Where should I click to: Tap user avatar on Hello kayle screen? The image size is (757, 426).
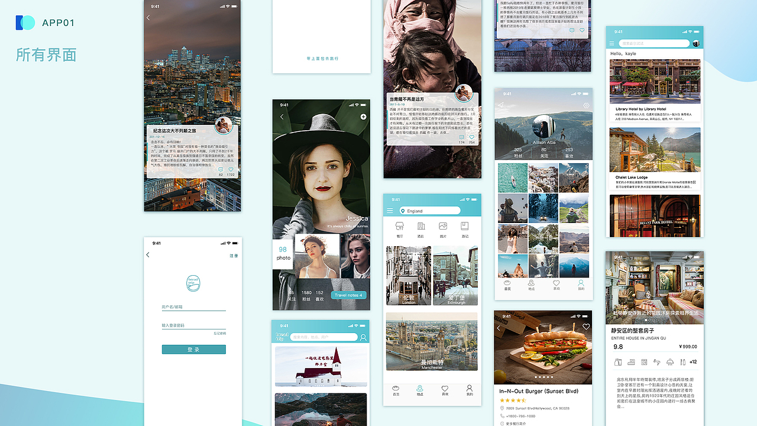click(696, 43)
